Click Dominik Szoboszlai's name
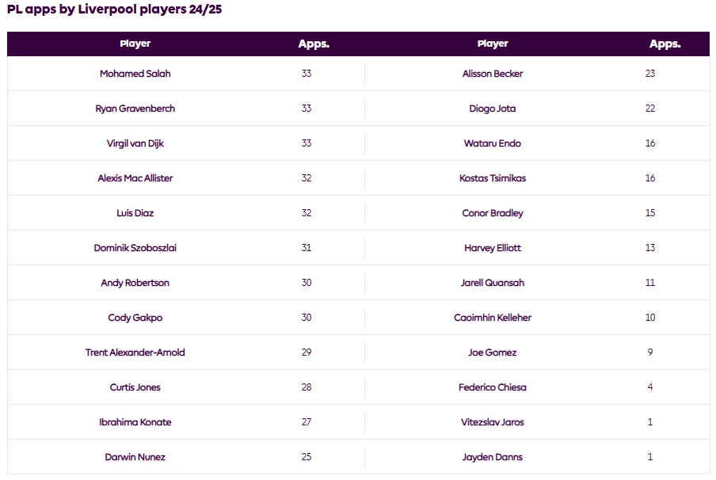Viewport: 716px width, 480px height. coord(135,248)
